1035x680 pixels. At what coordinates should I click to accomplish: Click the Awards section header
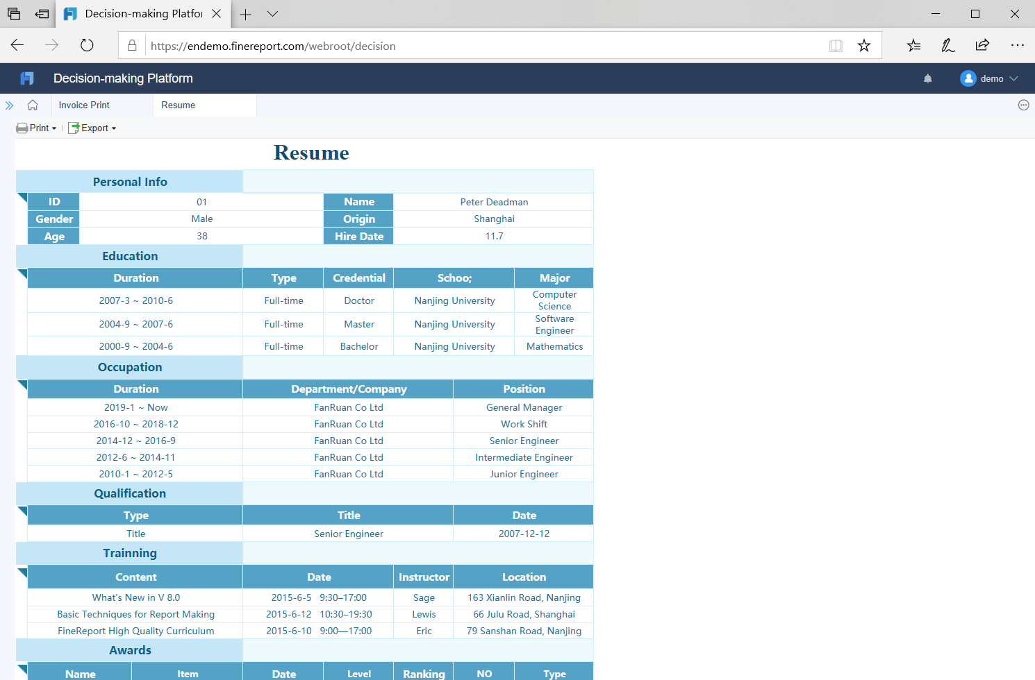coord(130,650)
